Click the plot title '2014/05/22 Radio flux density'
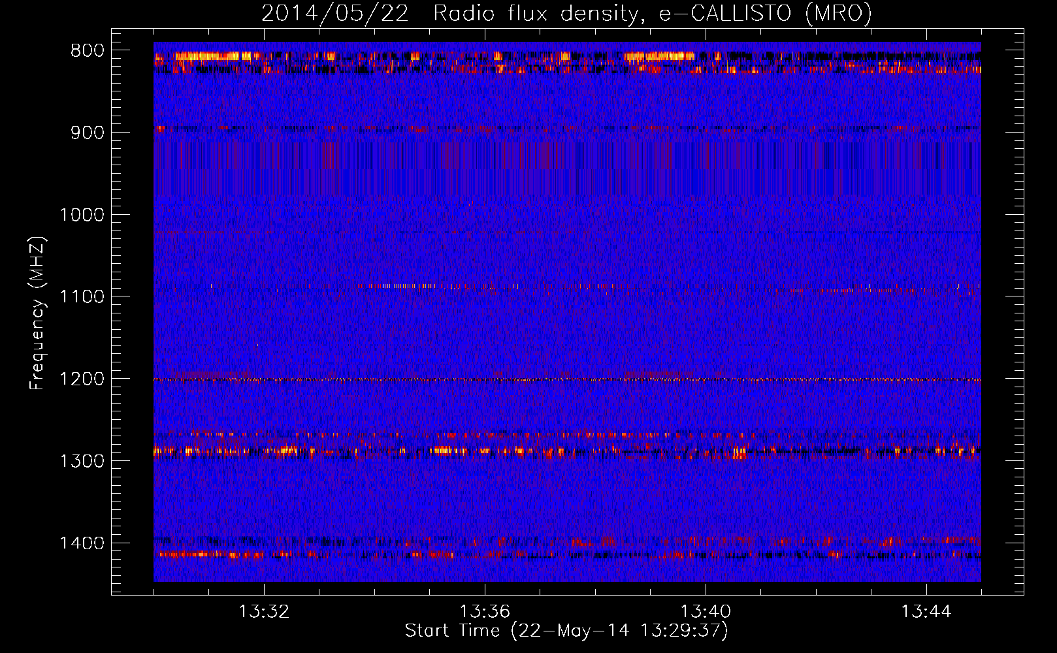Image resolution: width=1057 pixels, height=653 pixels. pos(566,13)
